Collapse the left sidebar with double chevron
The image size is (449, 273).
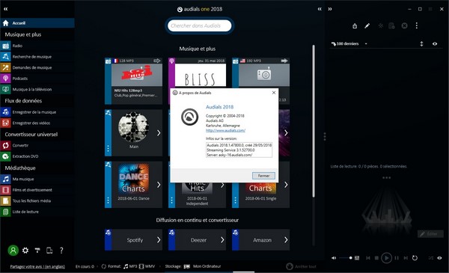tap(5, 9)
